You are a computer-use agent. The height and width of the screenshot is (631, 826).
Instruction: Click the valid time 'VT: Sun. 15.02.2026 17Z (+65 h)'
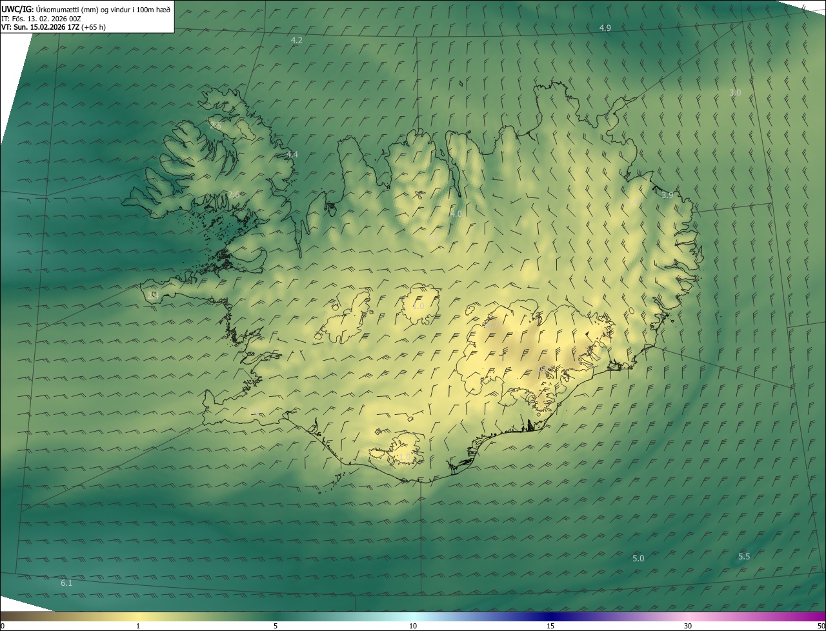[x=54, y=27]
